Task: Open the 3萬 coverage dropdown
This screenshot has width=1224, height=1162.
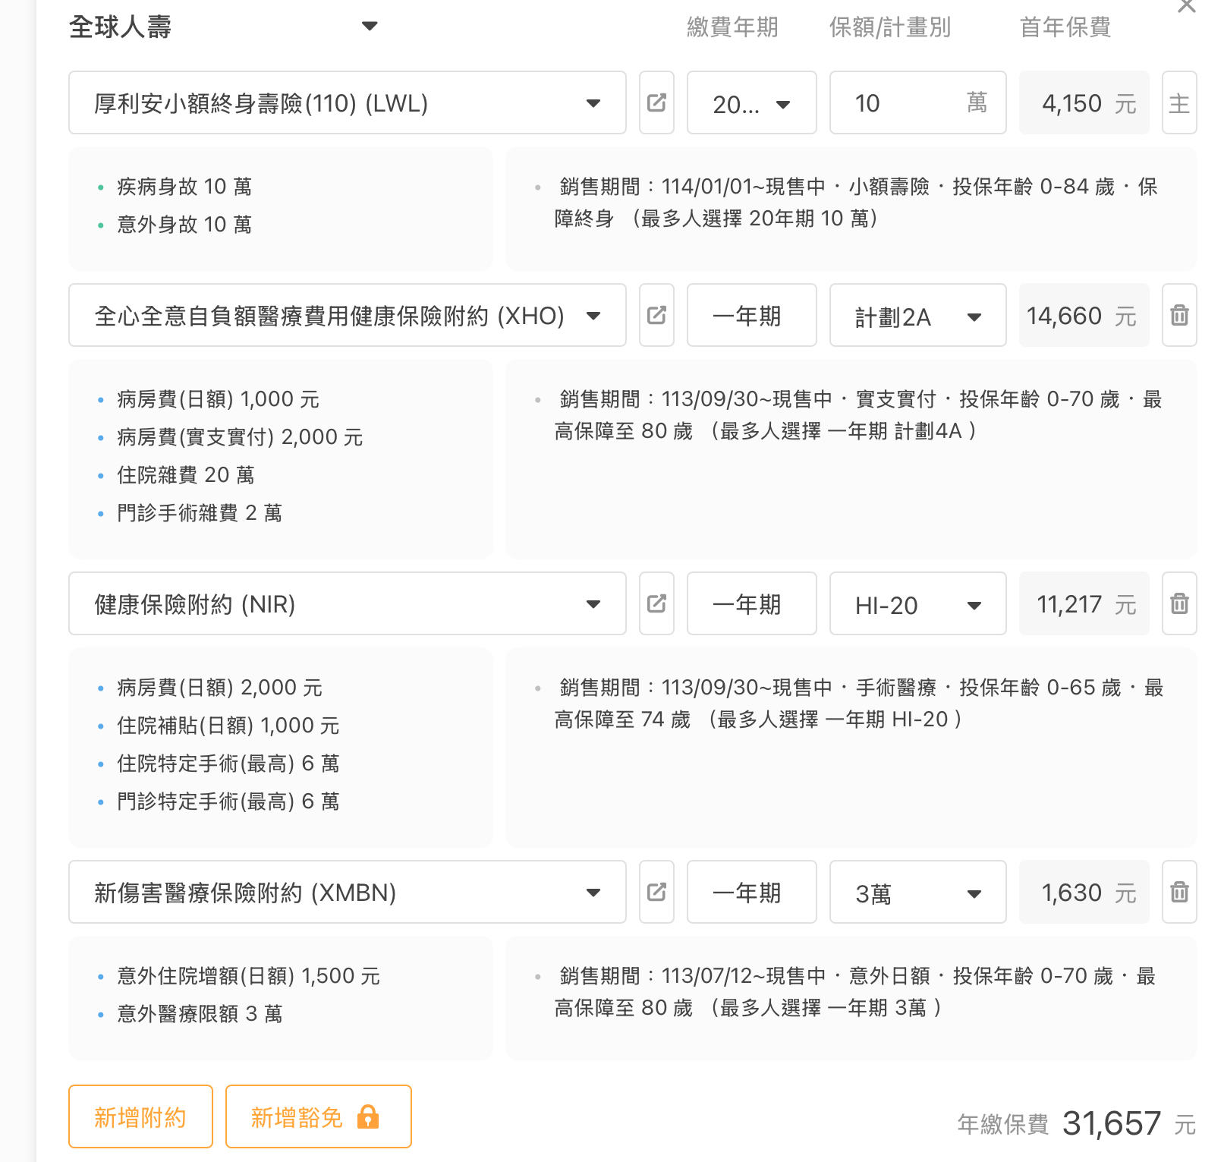Action: tap(917, 892)
